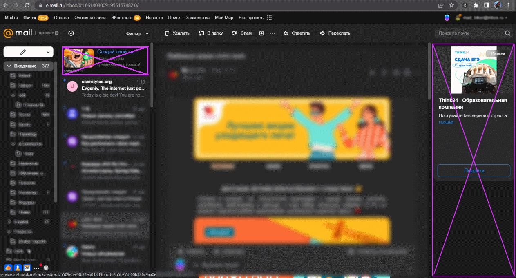
Task: Switch to the Облако service tab
Action: click(61, 18)
